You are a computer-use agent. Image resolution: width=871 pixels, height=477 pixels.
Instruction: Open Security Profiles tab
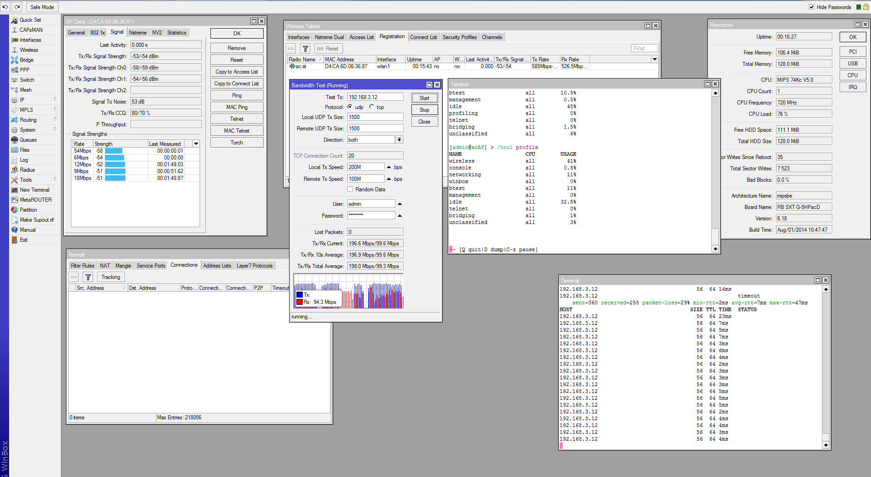[460, 37]
